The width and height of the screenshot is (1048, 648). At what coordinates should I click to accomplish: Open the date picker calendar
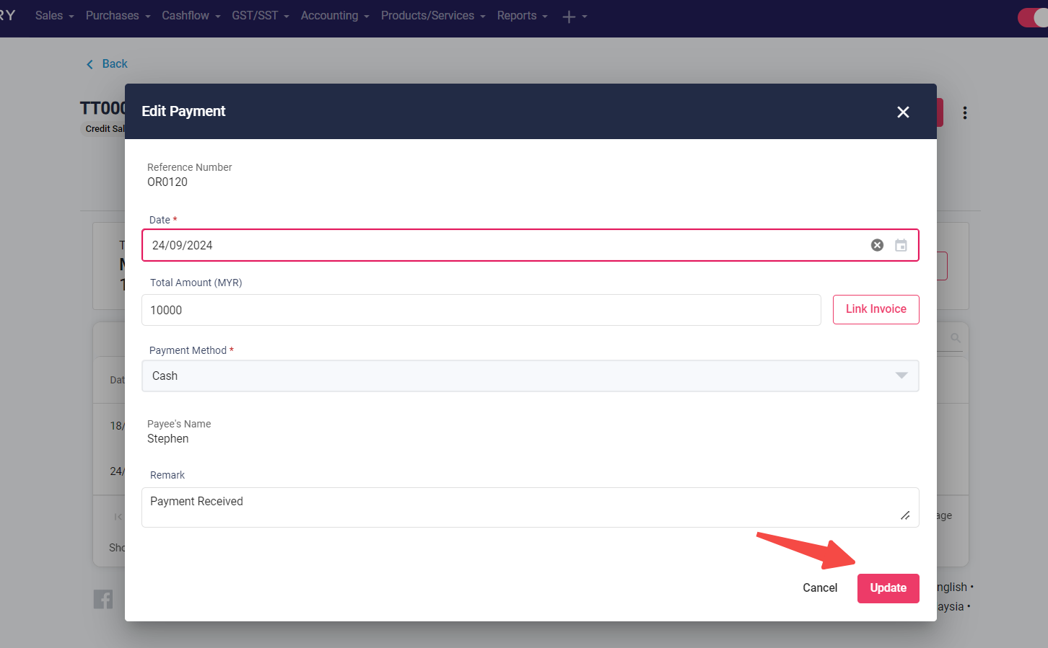[901, 245]
